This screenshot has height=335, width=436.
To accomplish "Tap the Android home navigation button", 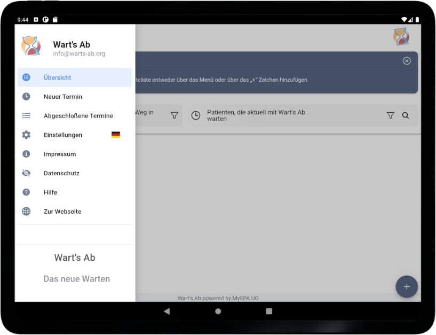I will [218, 311].
